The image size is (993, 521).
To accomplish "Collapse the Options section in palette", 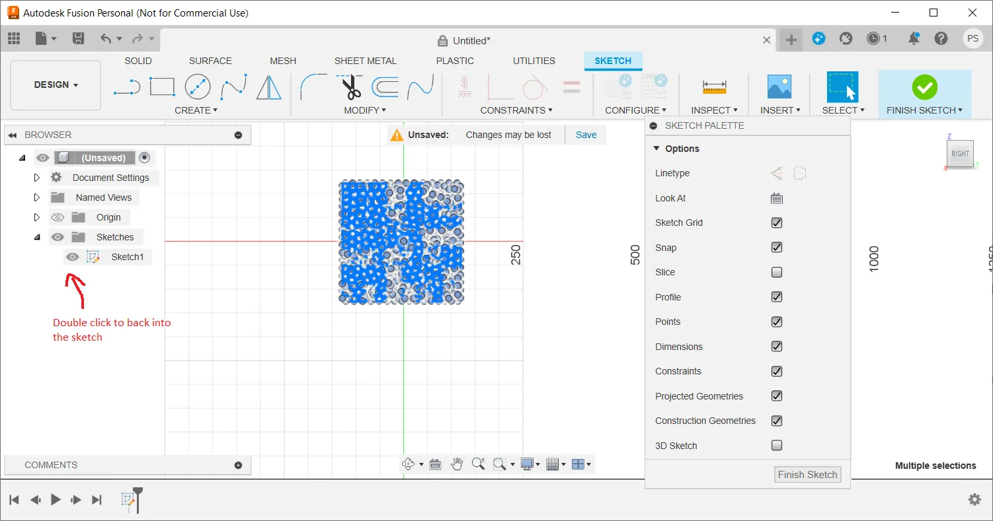I will (x=656, y=149).
